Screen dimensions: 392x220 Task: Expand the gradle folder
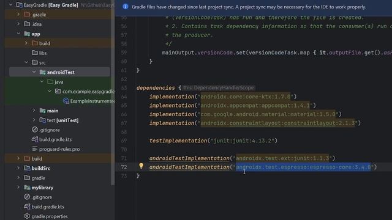click(x=18, y=178)
